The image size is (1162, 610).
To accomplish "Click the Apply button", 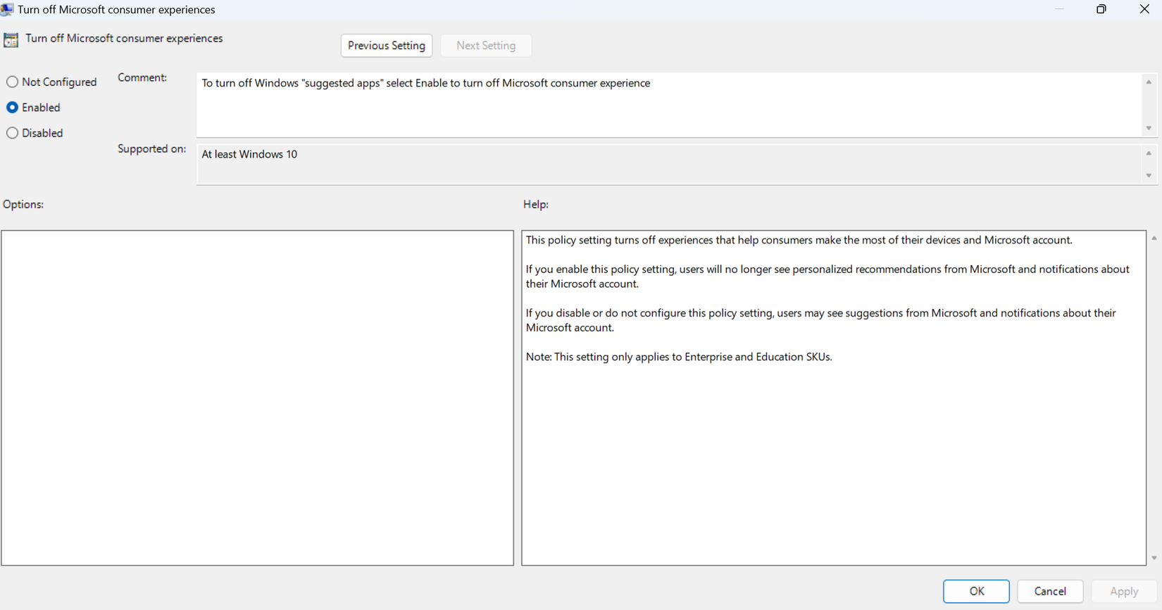I will coord(1123,591).
